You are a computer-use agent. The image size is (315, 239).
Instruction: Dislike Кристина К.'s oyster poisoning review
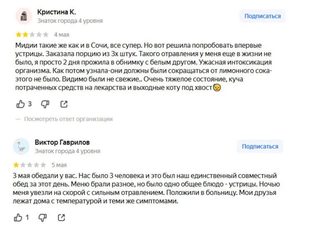click(45, 104)
